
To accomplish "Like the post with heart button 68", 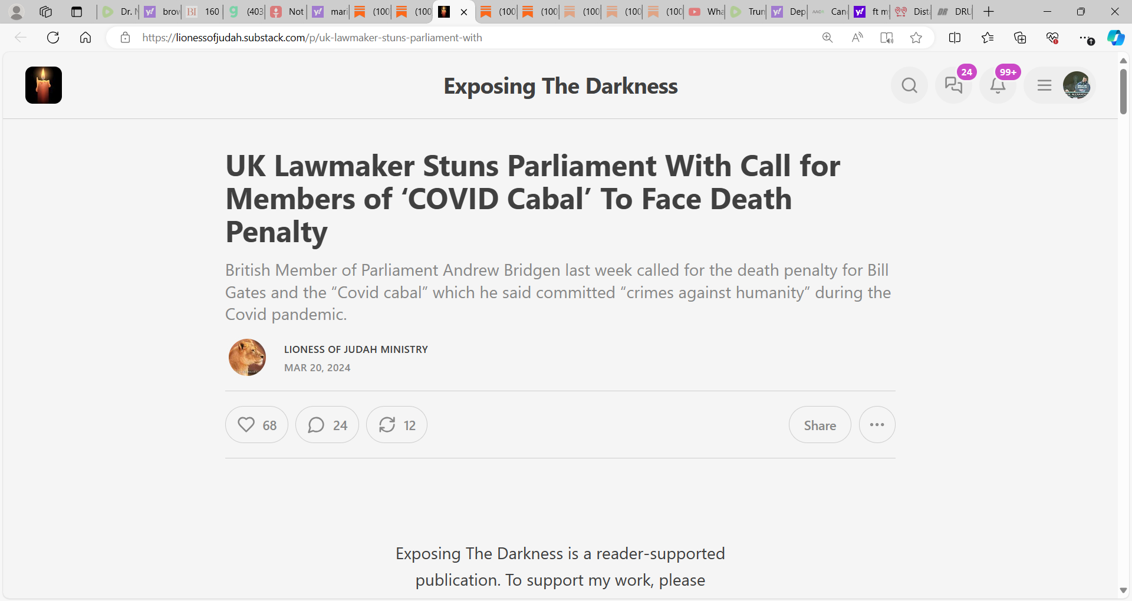I will pos(256,425).
